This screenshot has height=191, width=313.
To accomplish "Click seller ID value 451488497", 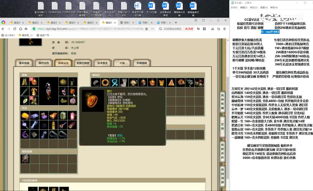I will pyautogui.click(x=78, y=42).
